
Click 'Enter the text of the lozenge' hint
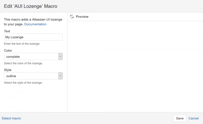(22, 44)
